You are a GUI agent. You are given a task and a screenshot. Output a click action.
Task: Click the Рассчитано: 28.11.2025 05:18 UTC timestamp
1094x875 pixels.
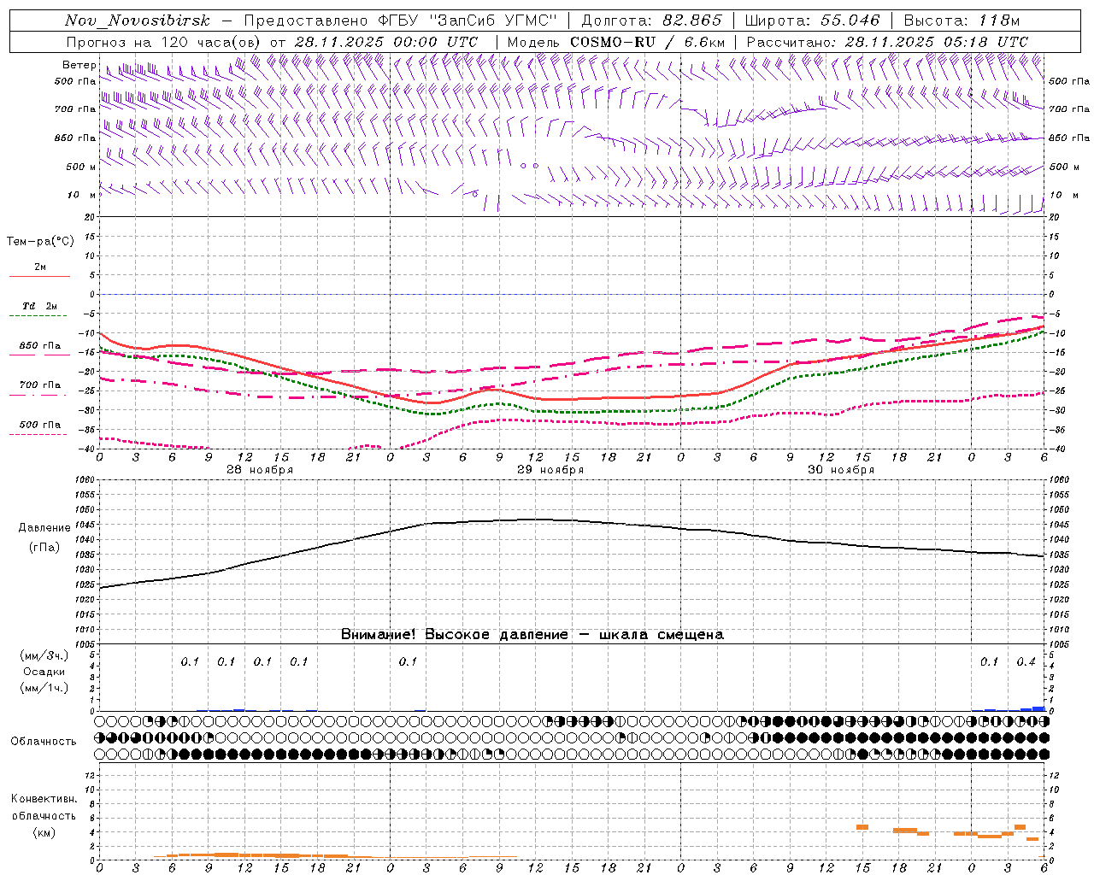point(887,42)
